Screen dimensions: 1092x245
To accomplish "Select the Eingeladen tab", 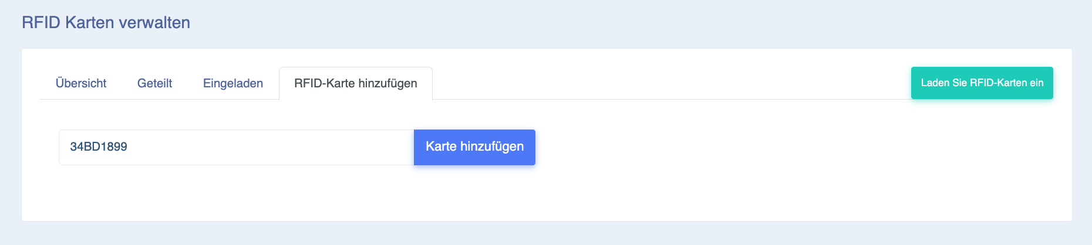I will [233, 83].
